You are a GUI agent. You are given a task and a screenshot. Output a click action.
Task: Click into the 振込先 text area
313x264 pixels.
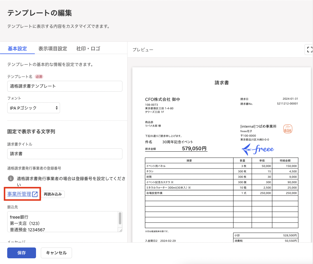[63, 222]
